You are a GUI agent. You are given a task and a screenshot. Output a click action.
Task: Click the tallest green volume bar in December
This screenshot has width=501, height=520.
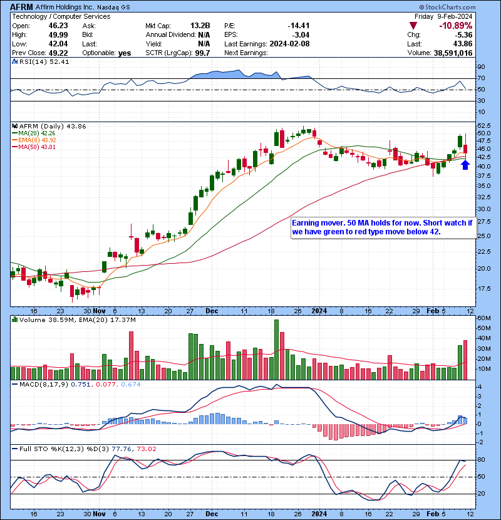(277, 350)
